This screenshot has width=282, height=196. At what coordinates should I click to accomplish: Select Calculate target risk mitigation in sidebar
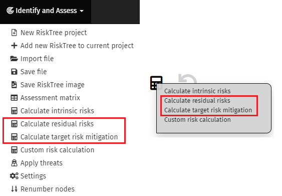pos(69,137)
